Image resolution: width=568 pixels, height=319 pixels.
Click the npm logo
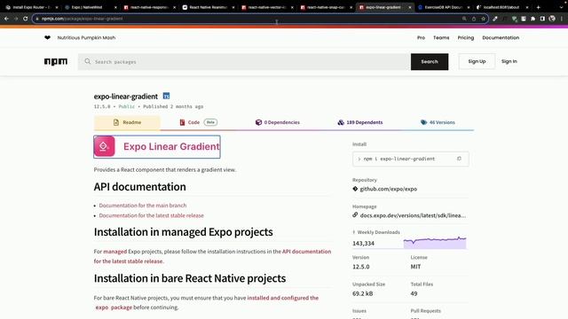point(56,62)
